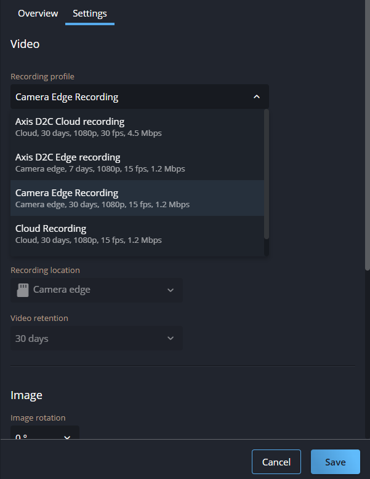Click the chevron arrow in Recording location field
Viewport: 370px width, 479px height.
point(171,290)
